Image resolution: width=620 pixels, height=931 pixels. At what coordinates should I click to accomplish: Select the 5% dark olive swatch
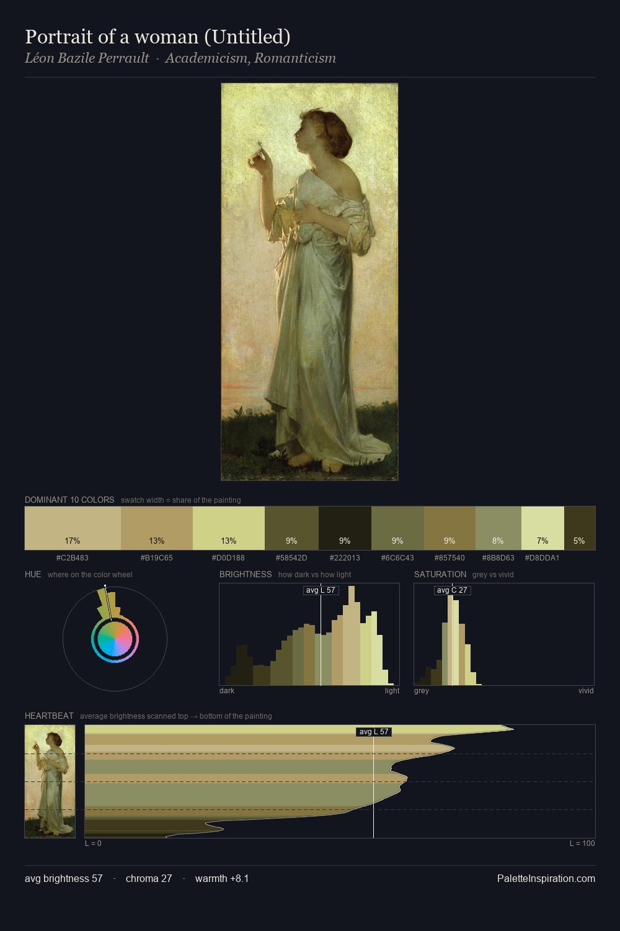pos(580,528)
